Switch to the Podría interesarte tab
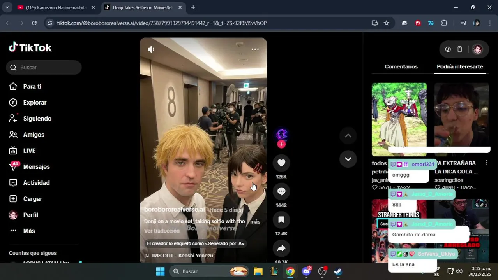 pyautogui.click(x=460, y=66)
